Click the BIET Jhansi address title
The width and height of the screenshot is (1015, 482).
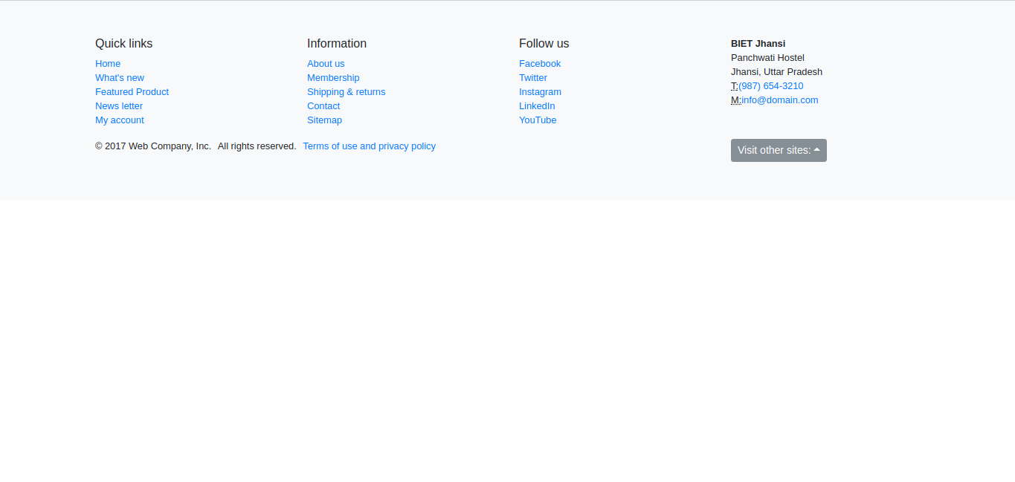(x=758, y=44)
